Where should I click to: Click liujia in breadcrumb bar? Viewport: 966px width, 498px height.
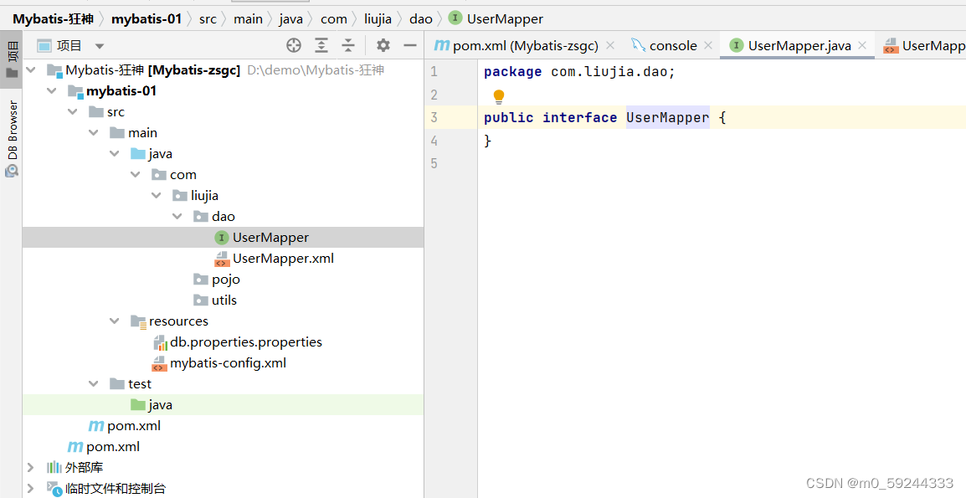click(x=378, y=19)
